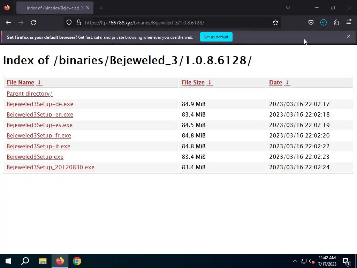Reload the current page
The height and width of the screenshot is (268, 357).
(x=33, y=23)
